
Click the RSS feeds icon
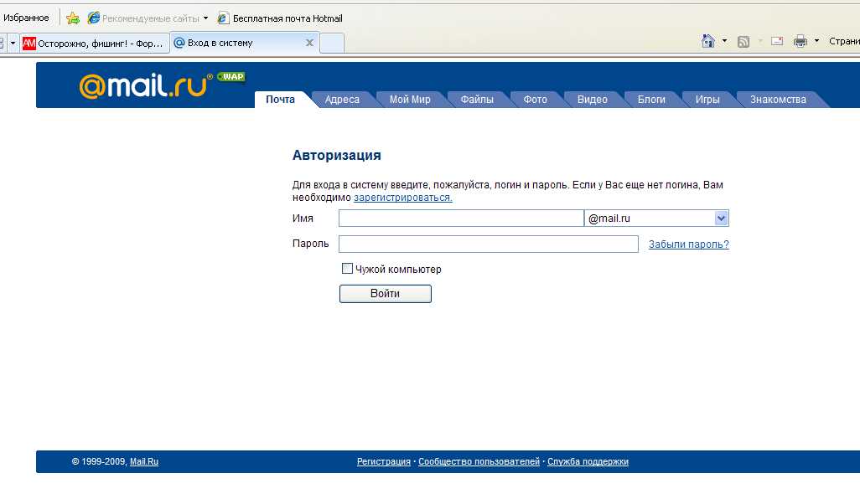[x=743, y=42]
